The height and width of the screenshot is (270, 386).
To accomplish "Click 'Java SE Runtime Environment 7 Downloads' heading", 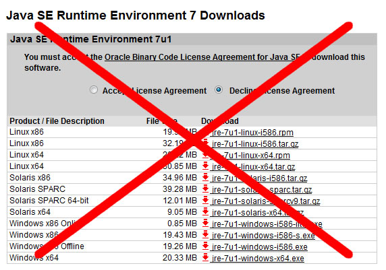I will [x=136, y=15].
